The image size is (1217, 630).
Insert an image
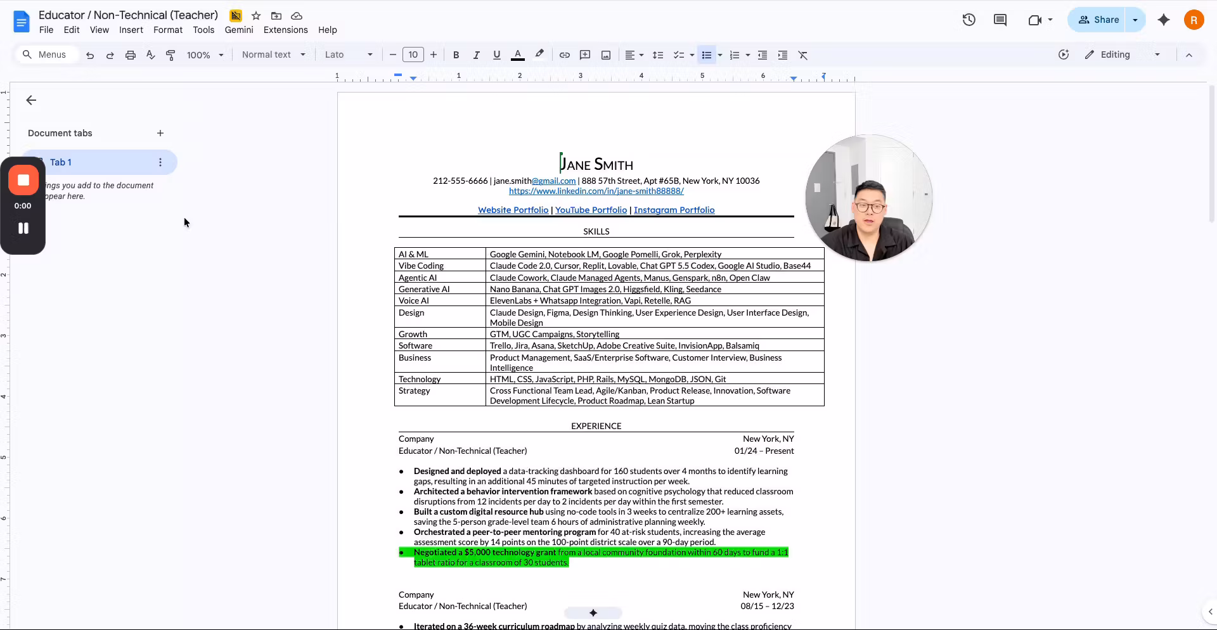pyautogui.click(x=606, y=55)
